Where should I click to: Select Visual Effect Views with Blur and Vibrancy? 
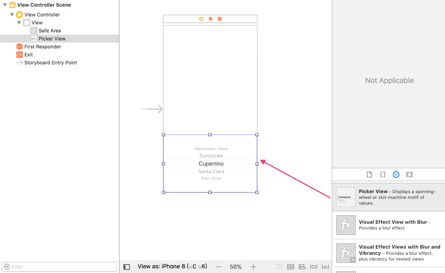point(389,253)
